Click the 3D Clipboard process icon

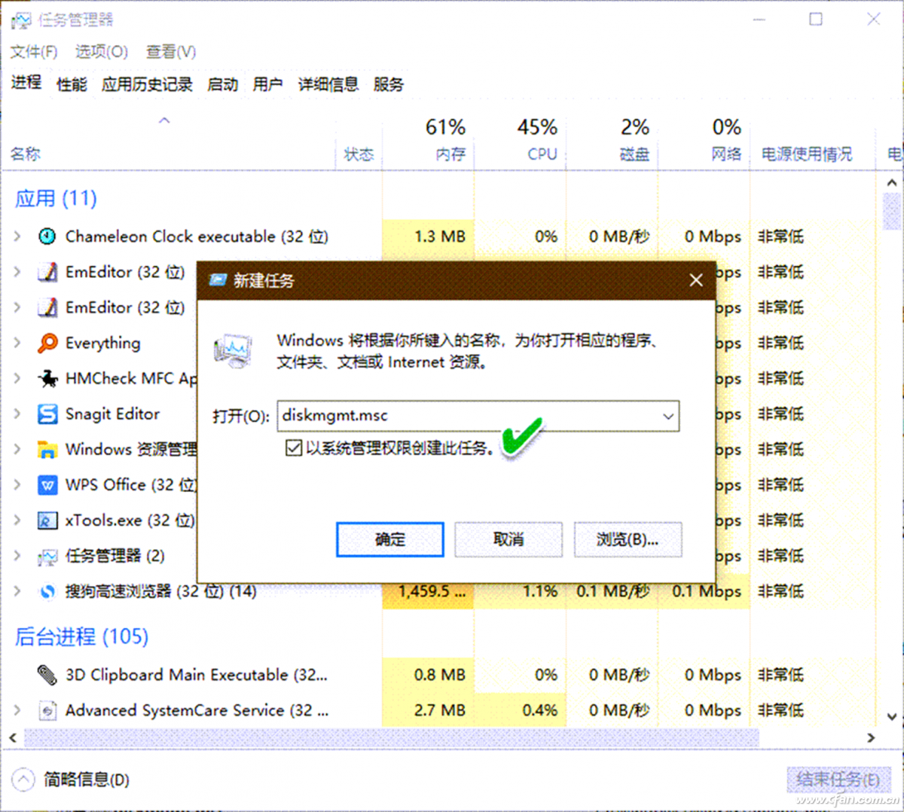(47, 675)
